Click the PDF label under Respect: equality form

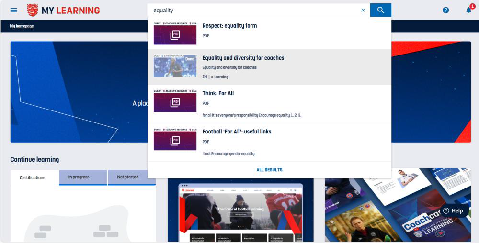205,36
